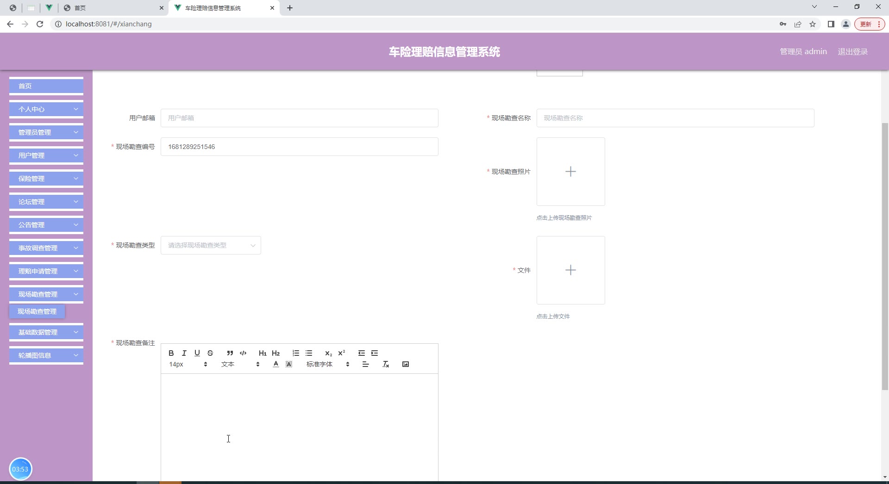Open the text alignment options
Image resolution: width=889 pixels, height=484 pixels.
click(x=365, y=364)
